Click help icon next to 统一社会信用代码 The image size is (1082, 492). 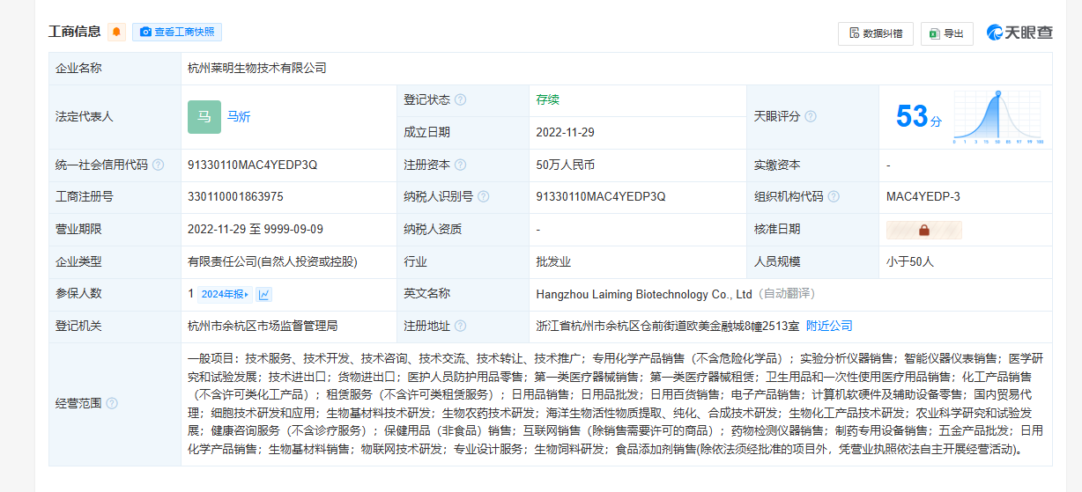click(158, 165)
